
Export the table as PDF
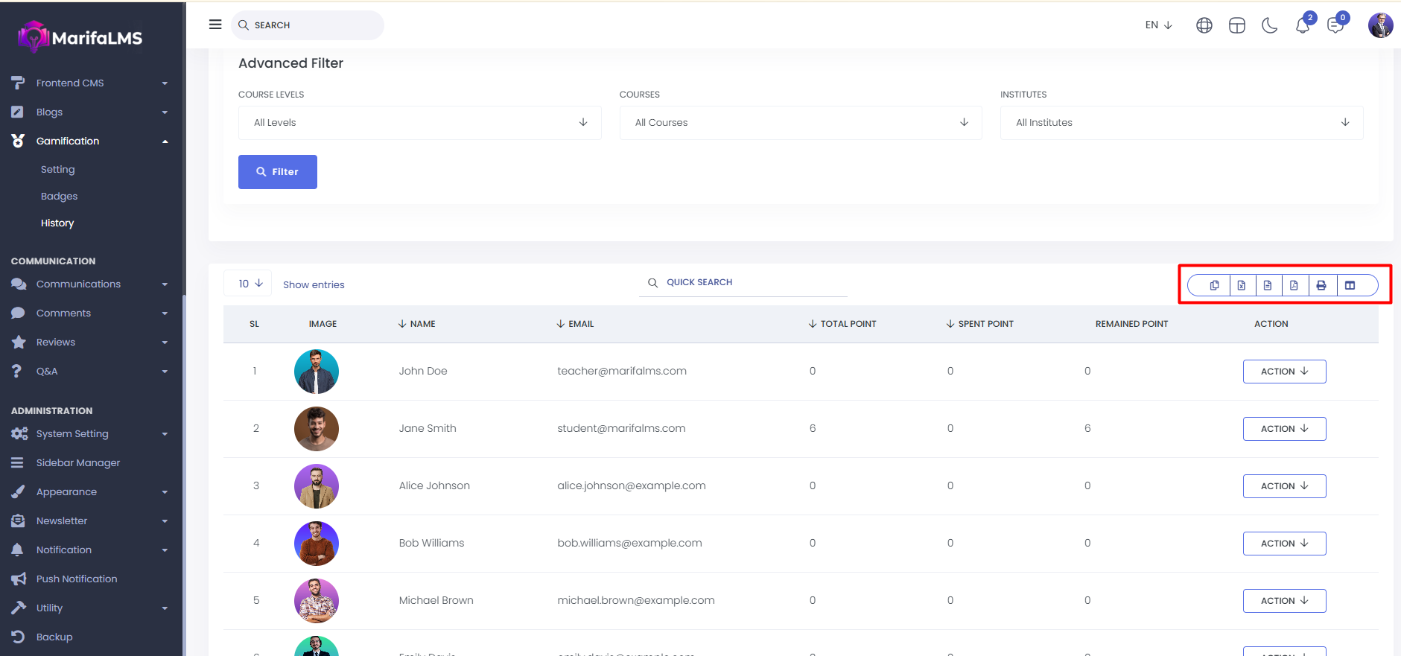coord(1294,285)
